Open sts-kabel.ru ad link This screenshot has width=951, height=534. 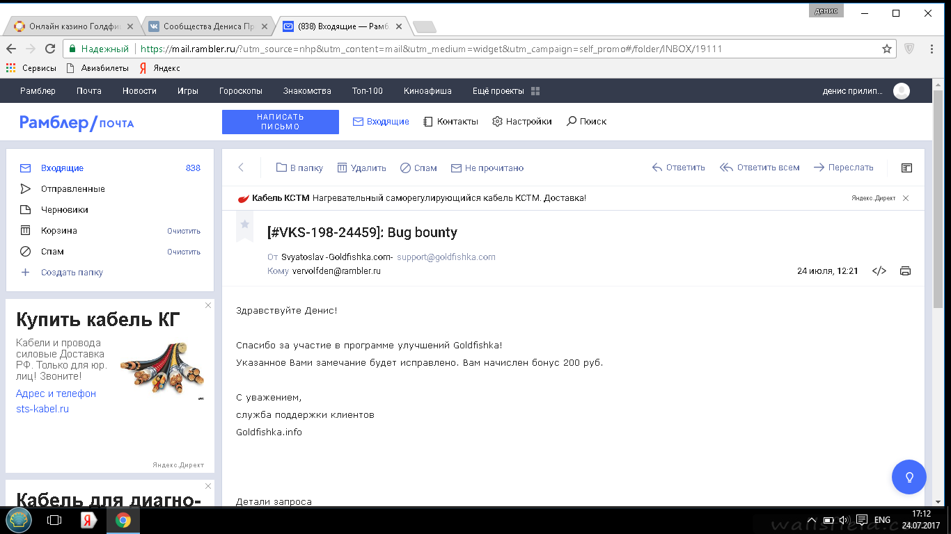(x=42, y=409)
